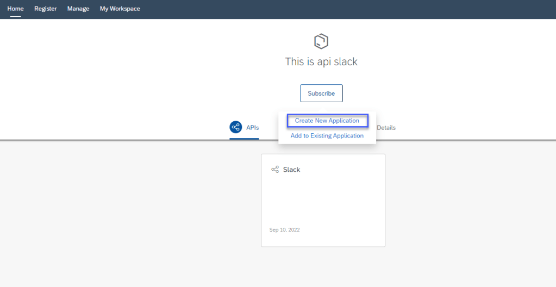Navigate to My Workspace
This screenshot has width=556, height=287.
pos(120,9)
